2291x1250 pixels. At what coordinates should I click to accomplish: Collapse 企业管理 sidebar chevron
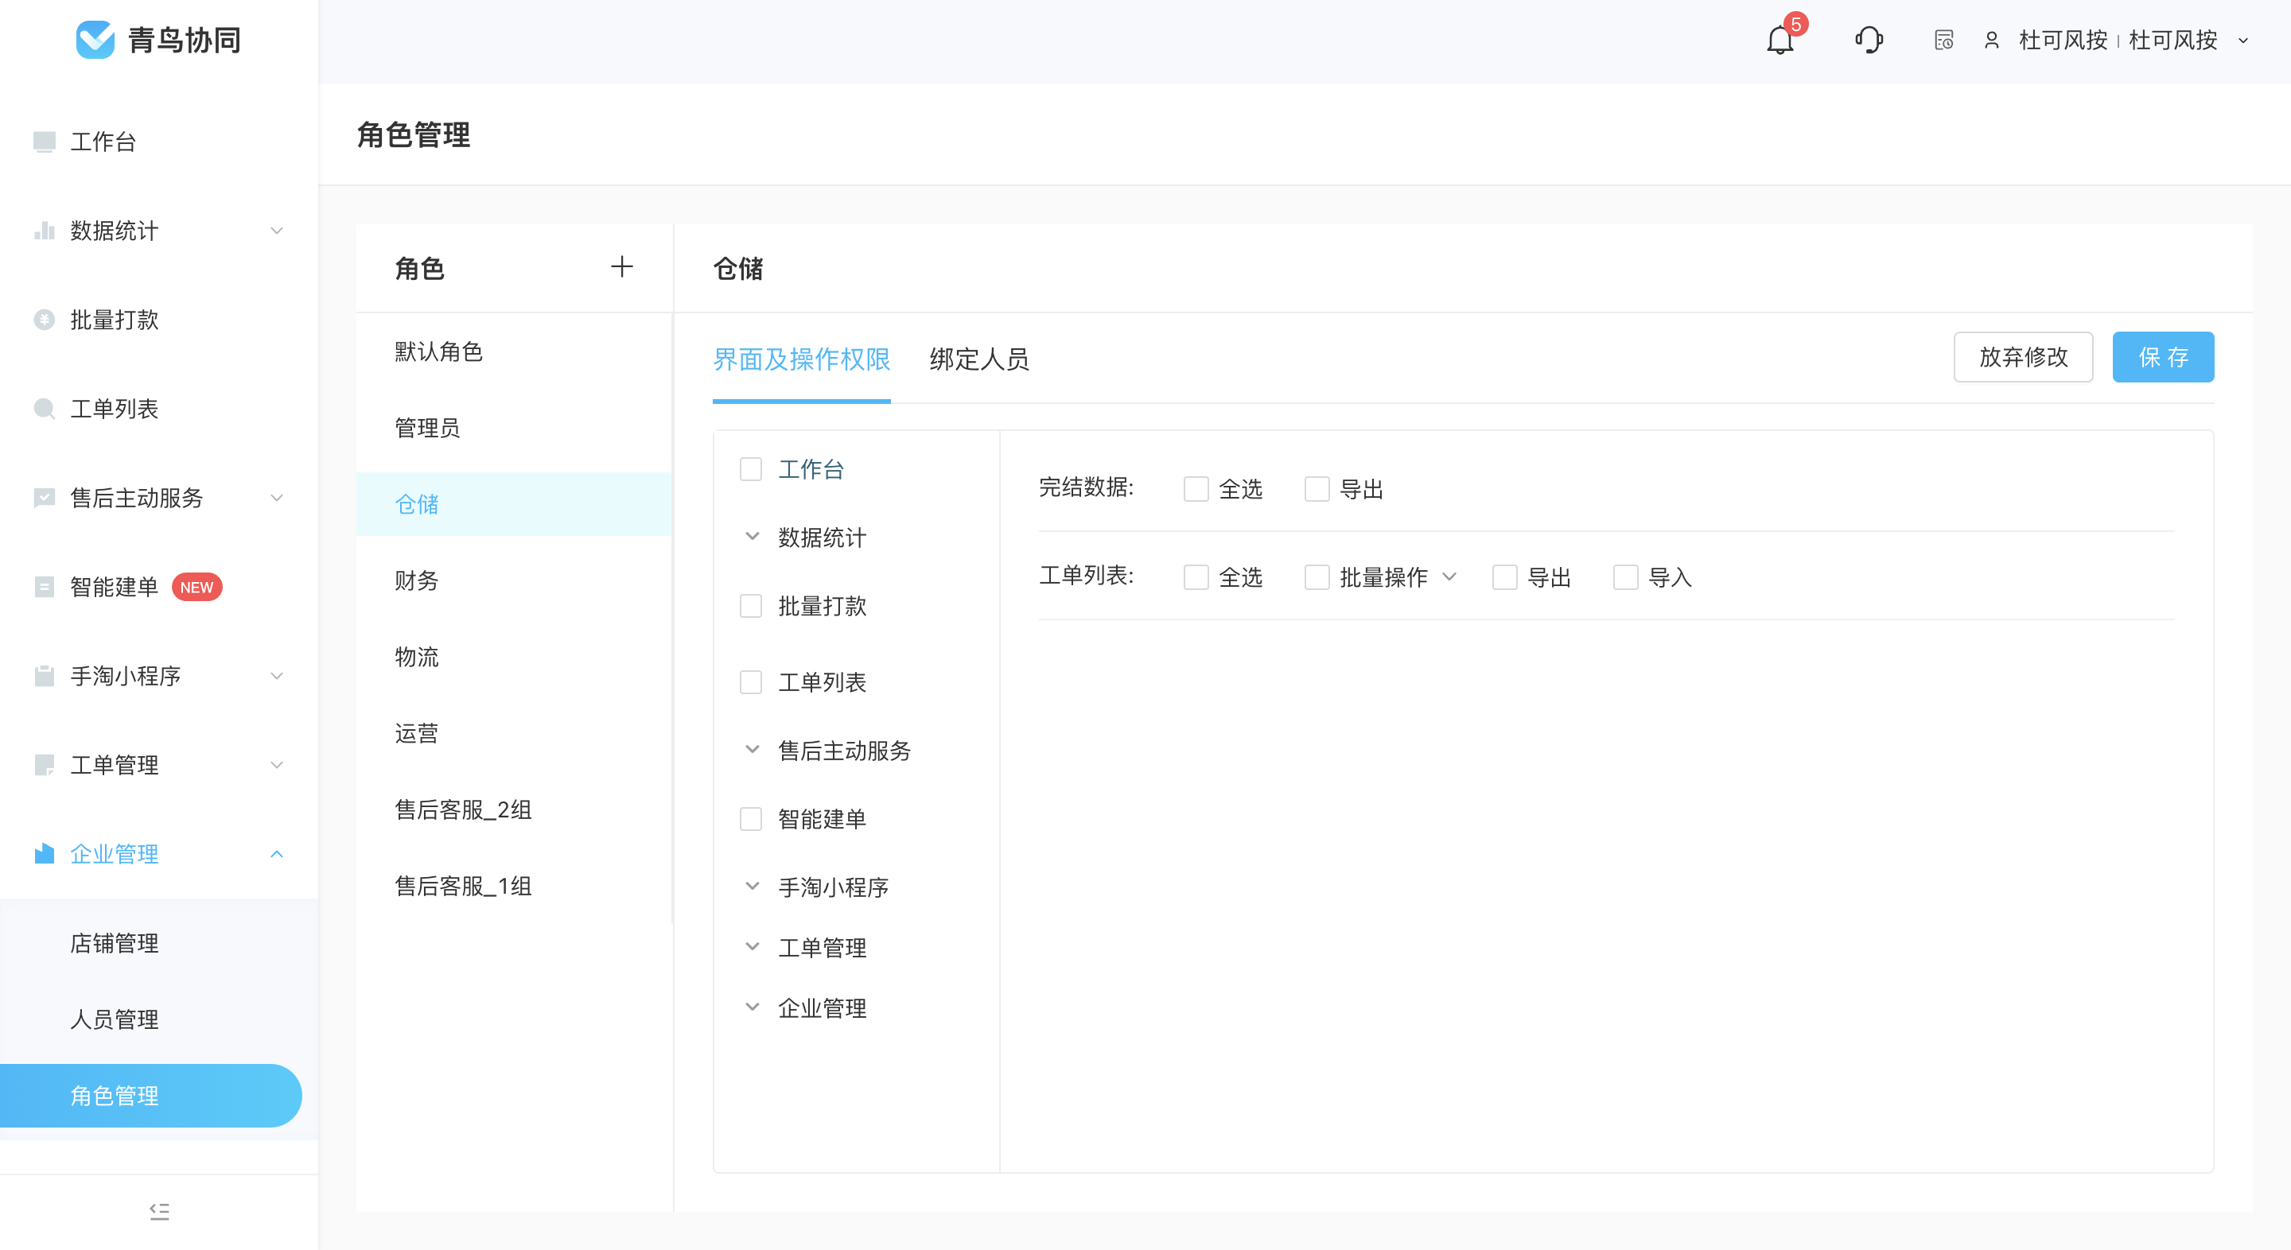tap(277, 853)
